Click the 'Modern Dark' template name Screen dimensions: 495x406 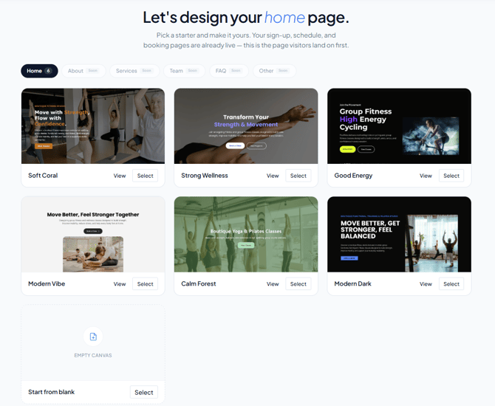coord(352,283)
